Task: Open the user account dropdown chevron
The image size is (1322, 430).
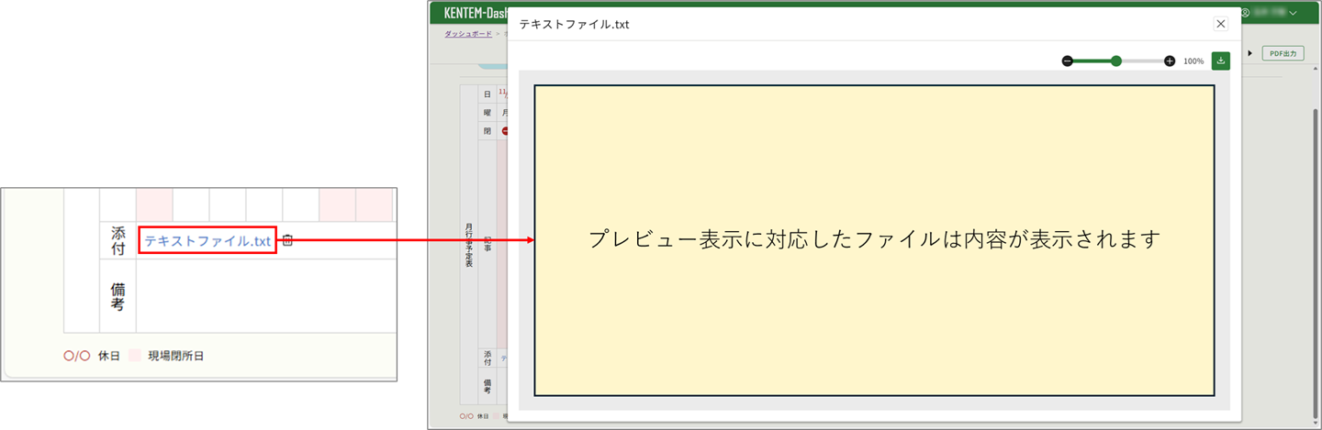Action: pyautogui.click(x=1293, y=13)
